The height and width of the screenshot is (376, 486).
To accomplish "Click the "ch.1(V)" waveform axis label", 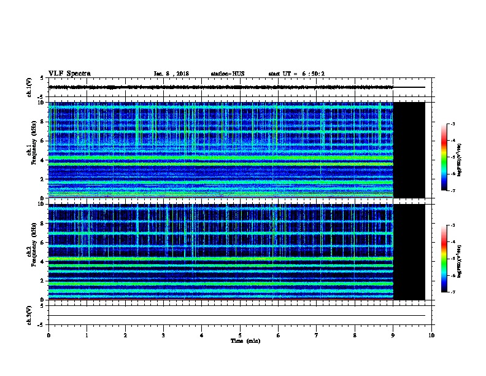I will [29, 87].
